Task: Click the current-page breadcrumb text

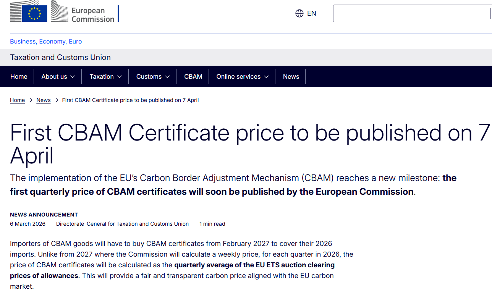Action: pyautogui.click(x=130, y=100)
